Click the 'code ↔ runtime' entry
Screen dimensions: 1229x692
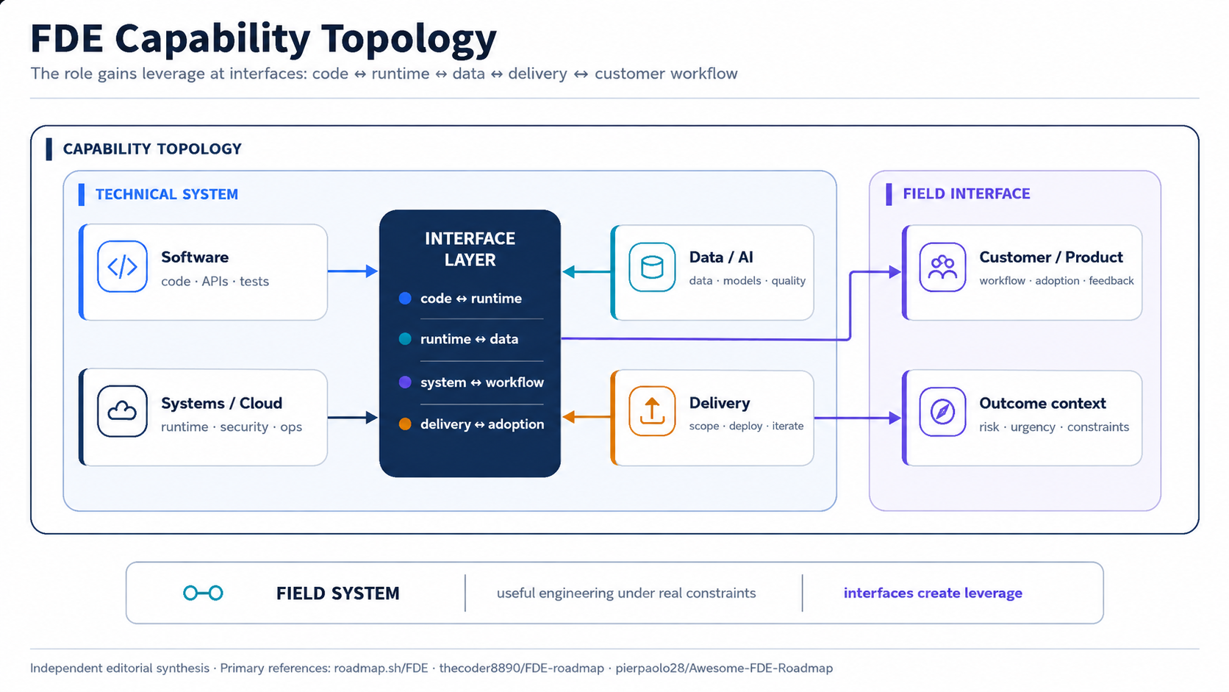471,299
